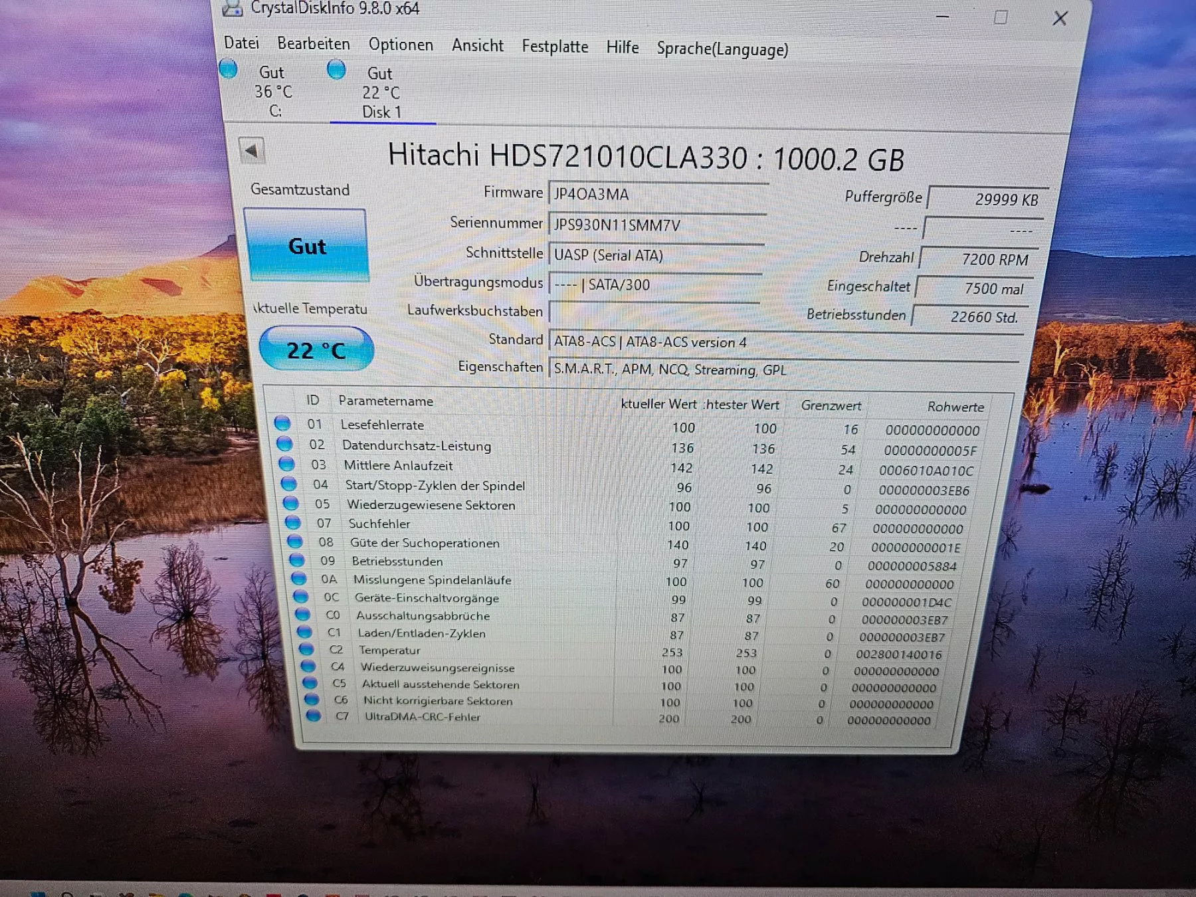Click status icon for Laden/Entladen-Zyklen row
This screenshot has height=897, width=1196.
click(304, 632)
